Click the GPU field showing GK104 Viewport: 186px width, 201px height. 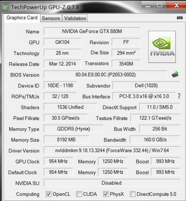62,42
